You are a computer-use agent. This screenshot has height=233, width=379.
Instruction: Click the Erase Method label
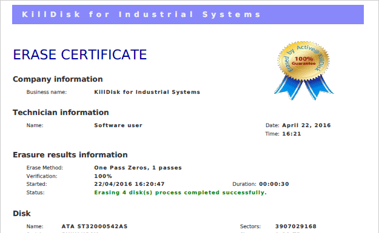click(45, 168)
